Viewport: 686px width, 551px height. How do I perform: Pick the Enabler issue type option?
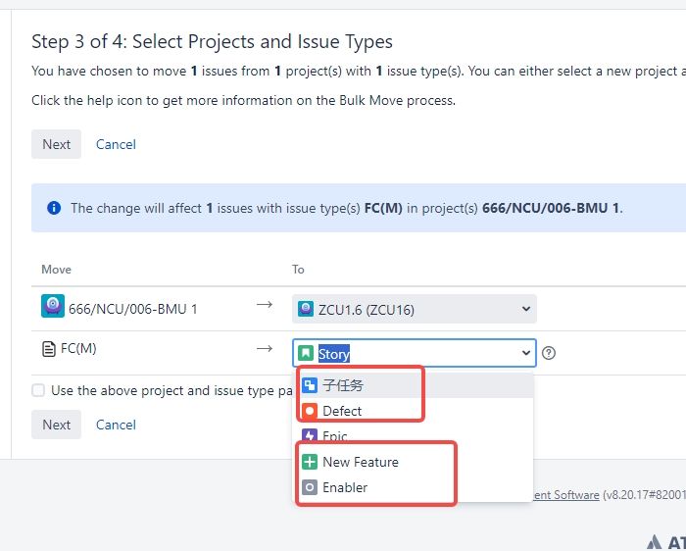point(414,487)
